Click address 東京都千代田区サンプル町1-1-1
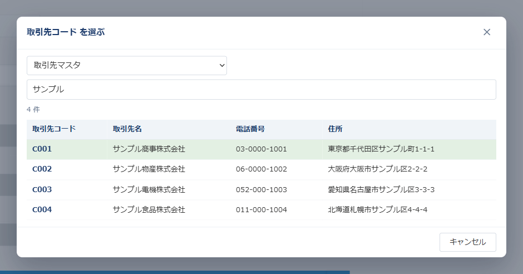This screenshot has width=523, height=274. 381,149
